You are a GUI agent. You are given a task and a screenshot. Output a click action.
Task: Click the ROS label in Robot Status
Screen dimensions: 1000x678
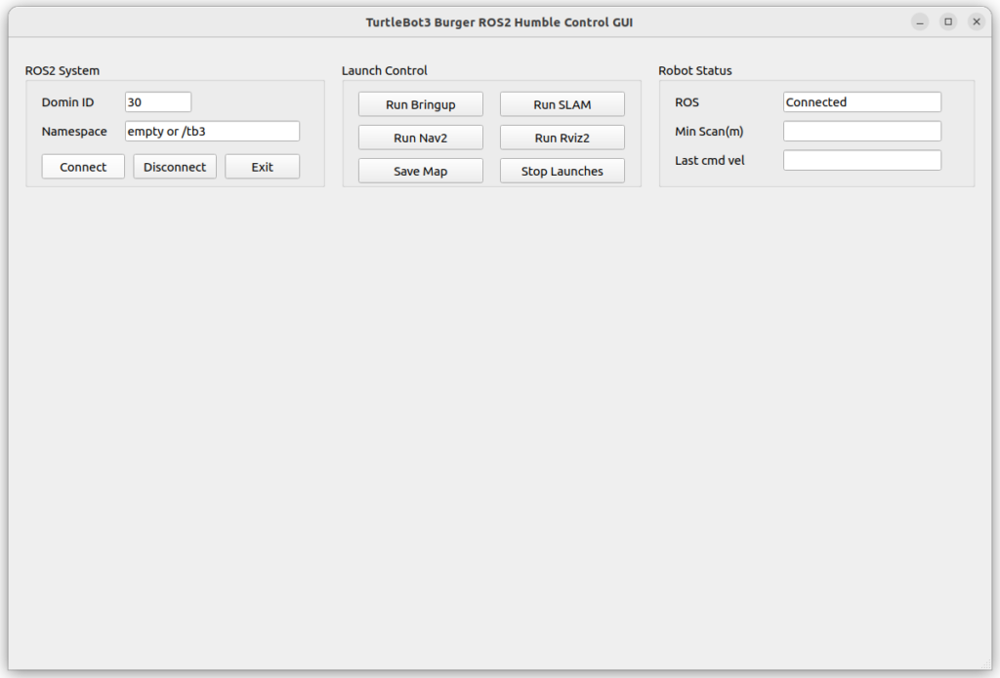[687, 102]
